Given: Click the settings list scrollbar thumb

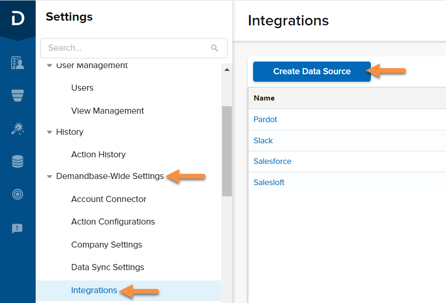Looking at the screenshot, I should (227, 151).
